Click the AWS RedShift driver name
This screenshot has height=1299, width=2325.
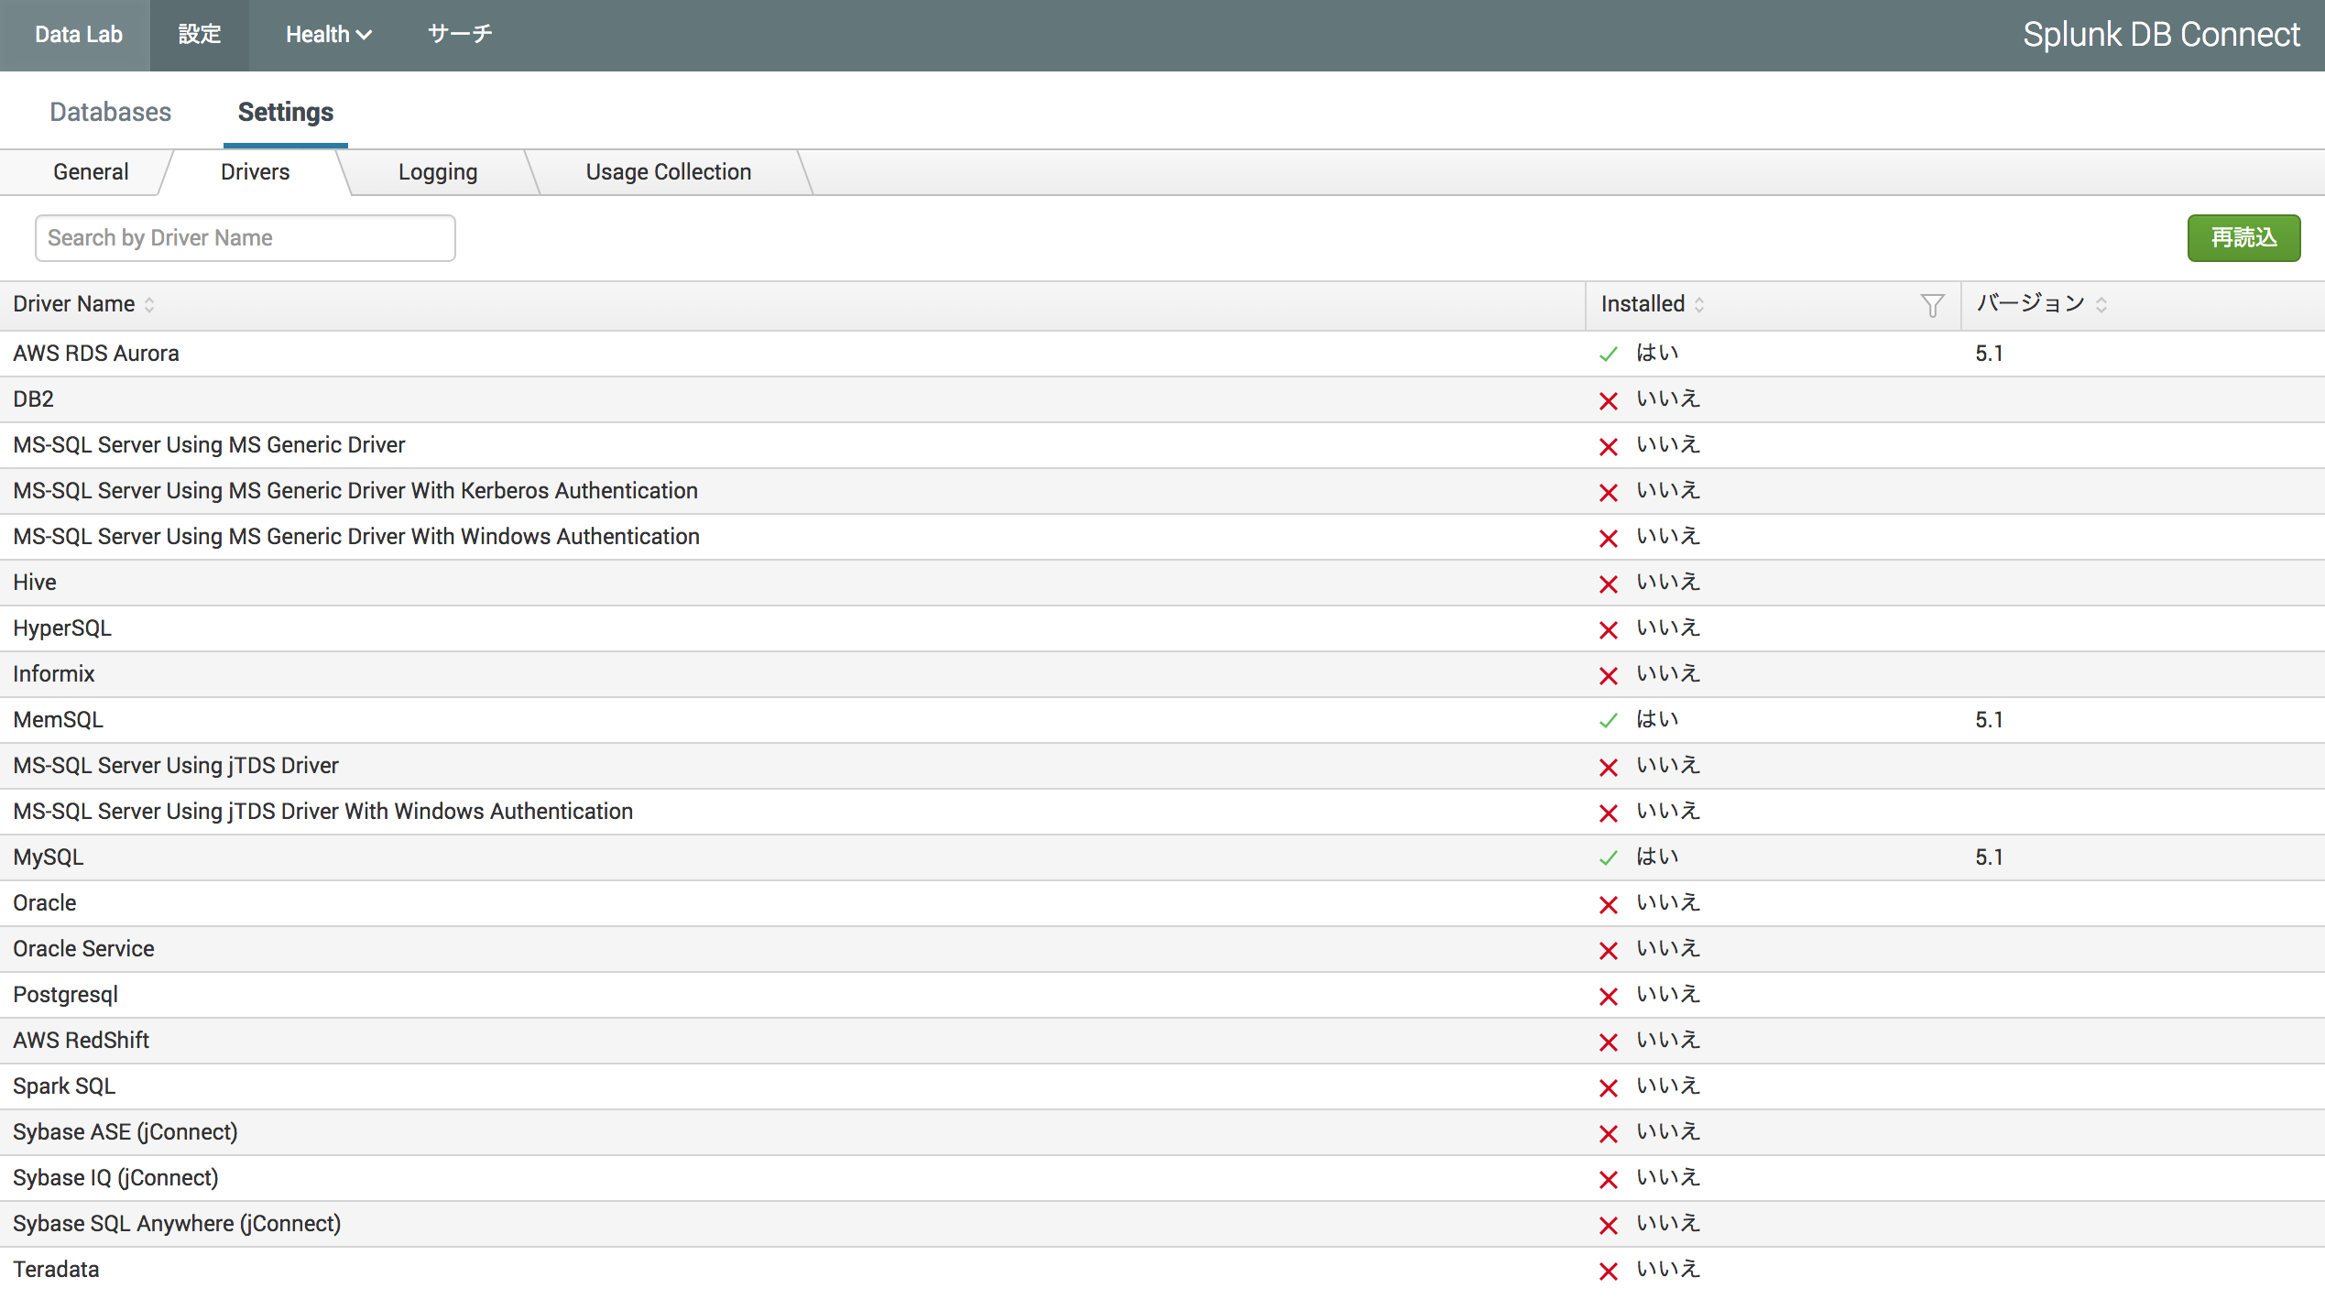[81, 1041]
